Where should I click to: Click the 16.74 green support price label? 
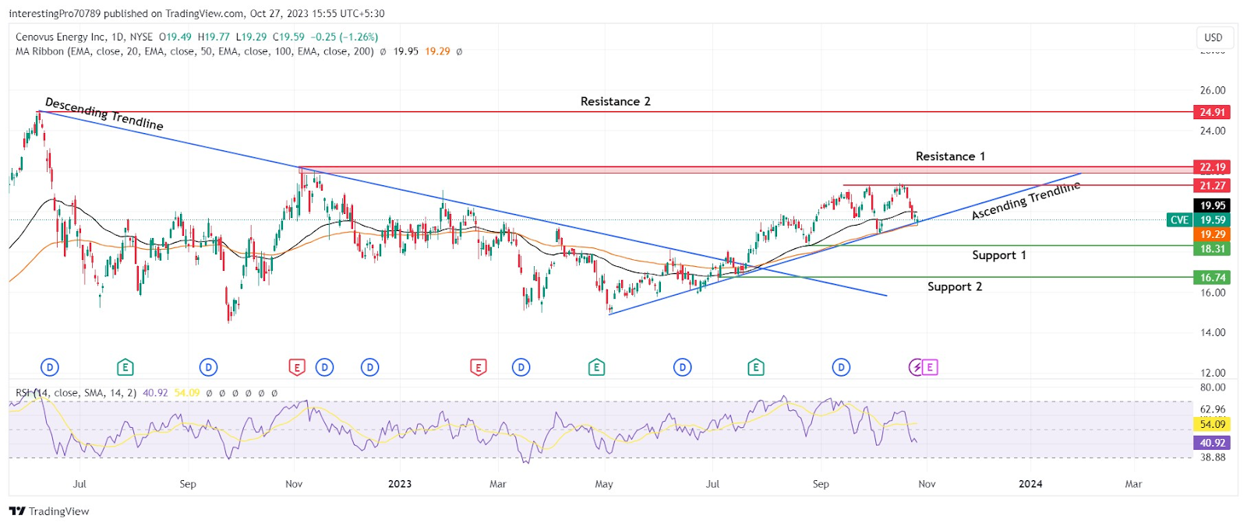(1212, 277)
